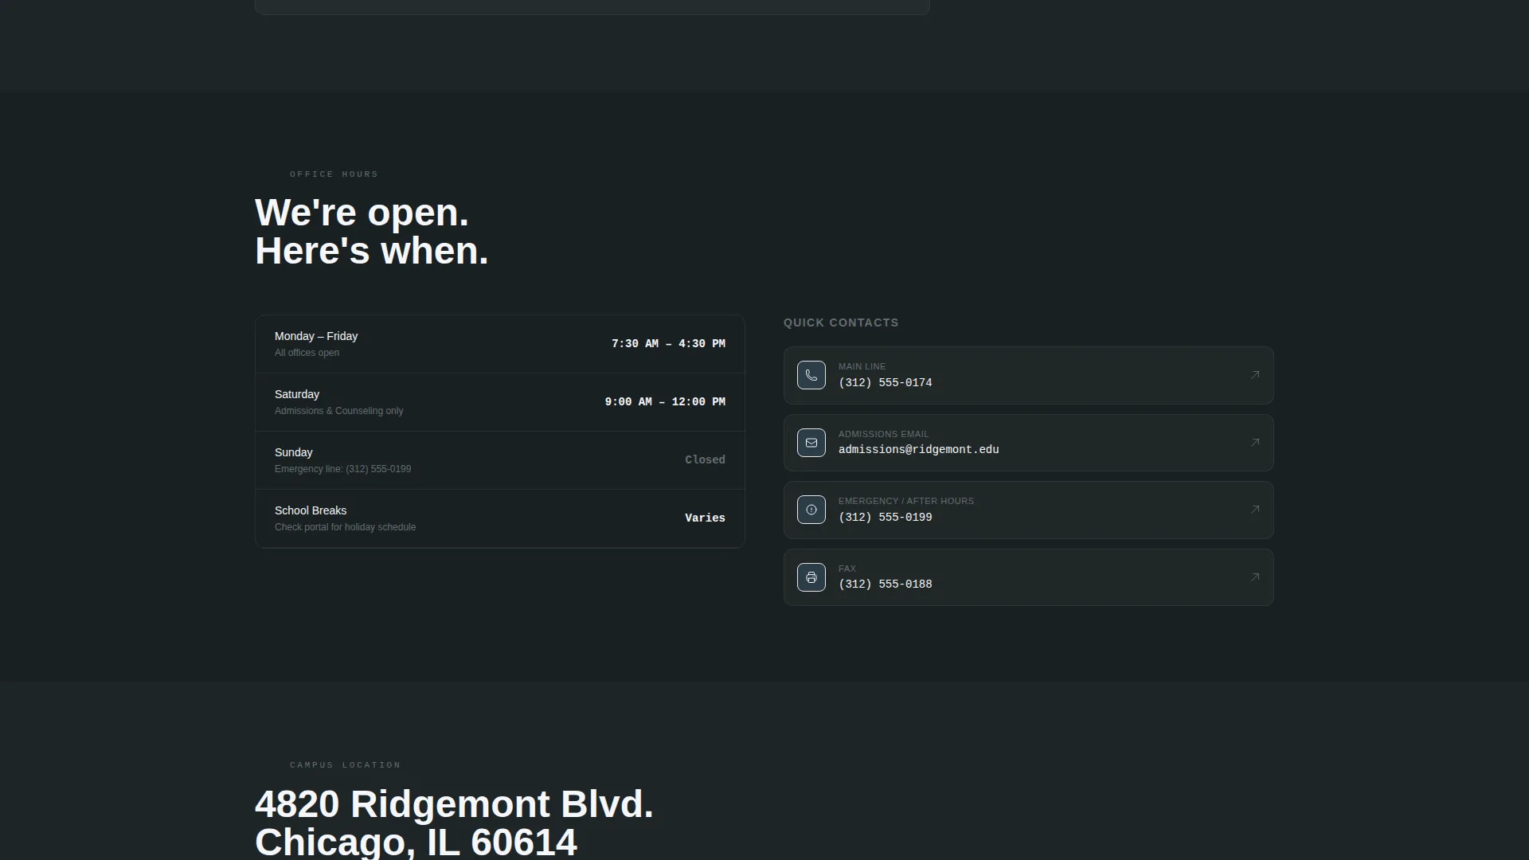
Task: Call main line (312) 555-0174
Action: pyautogui.click(x=885, y=383)
